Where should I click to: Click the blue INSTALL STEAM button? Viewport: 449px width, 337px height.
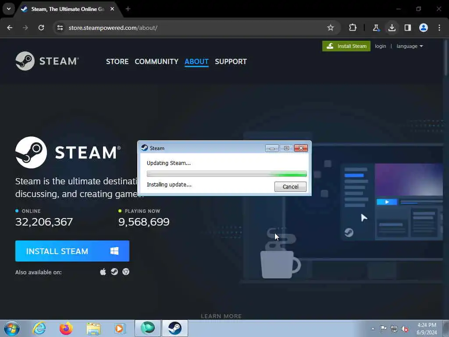tap(72, 251)
